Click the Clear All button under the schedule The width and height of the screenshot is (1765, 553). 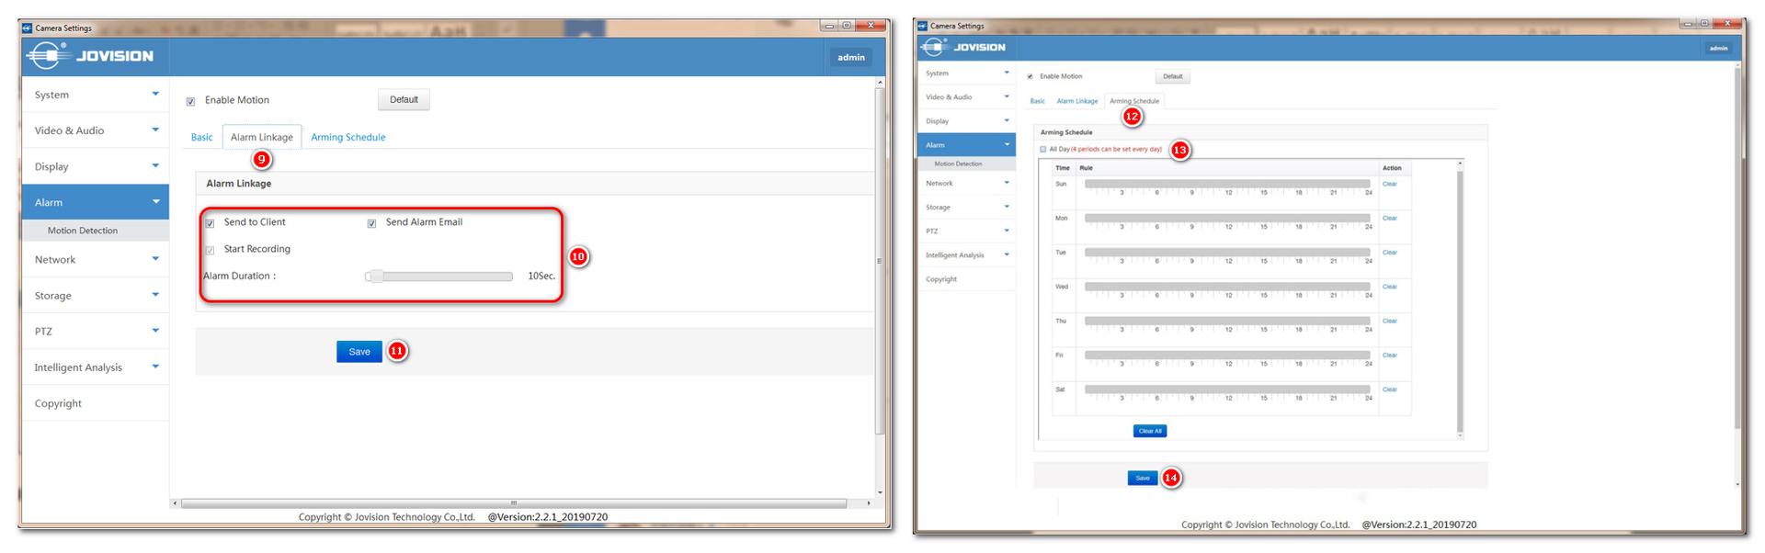pyautogui.click(x=1149, y=431)
